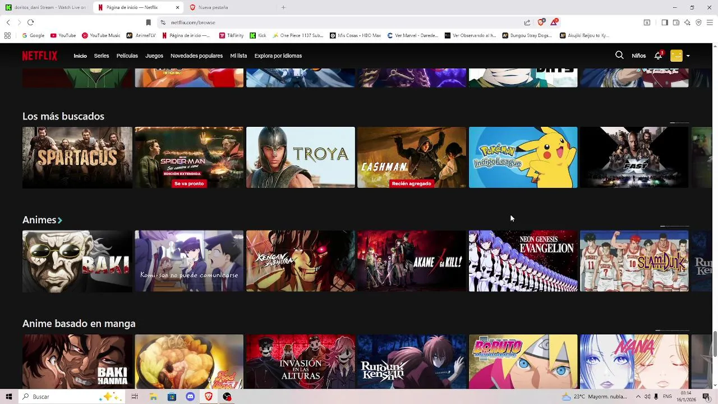Image resolution: width=718 pixels, height=404 pixels.
Task: Go forward with browser forward arrow
Action: pos(19,22)
